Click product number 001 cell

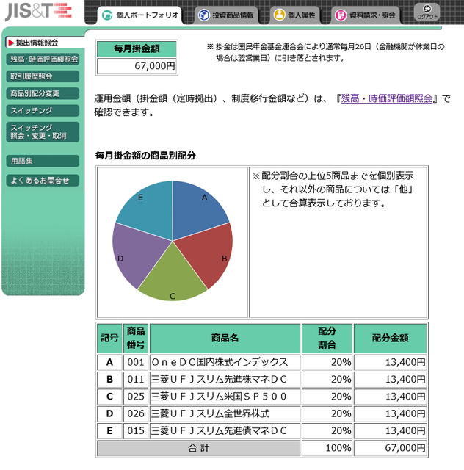point(136,362)
